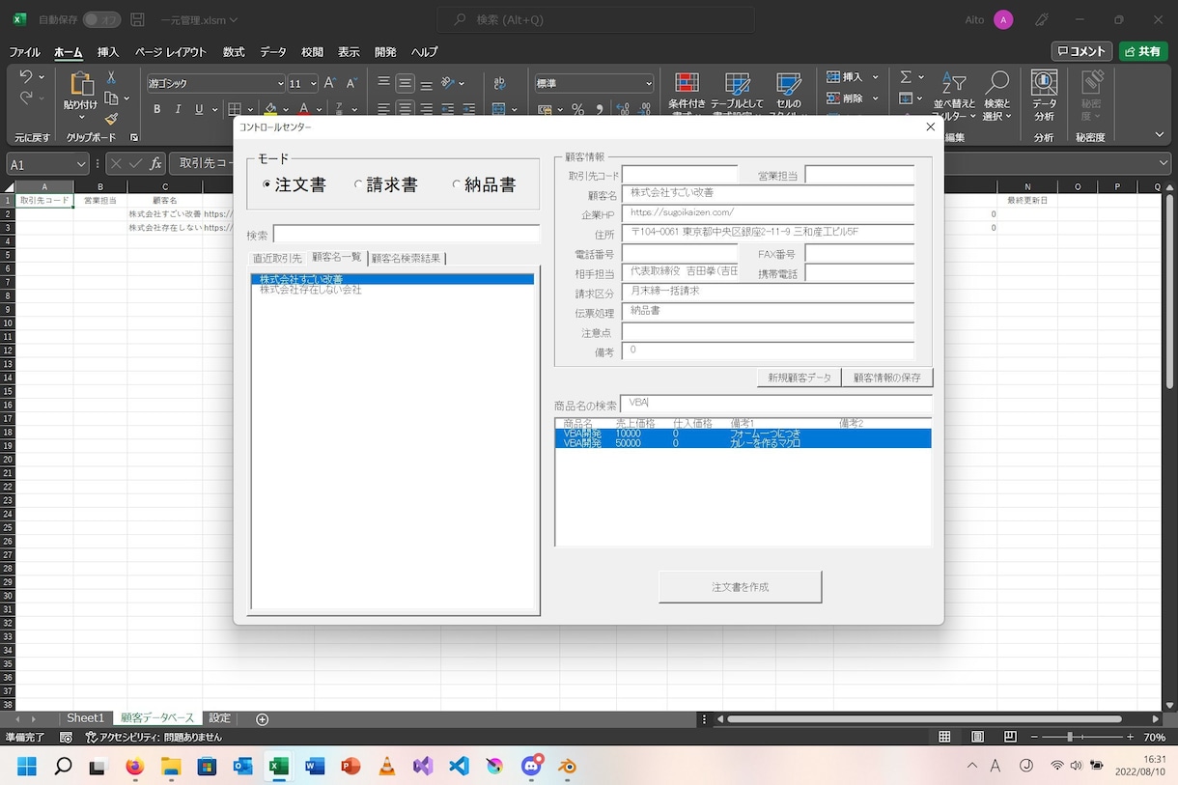Viewport: 1178px width, 785px height.
Task: Click the font color red A swatch
Action: [304, 109]
